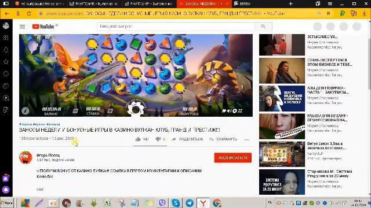Expand the description with ЕЩЁ
Screen dimensions: 371x208
(40, 190)
